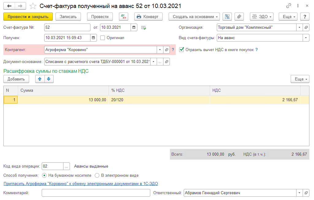This screenshot has height=200, width=314.
Task: Add to favorites with star icon
Action: coord(33,6)
